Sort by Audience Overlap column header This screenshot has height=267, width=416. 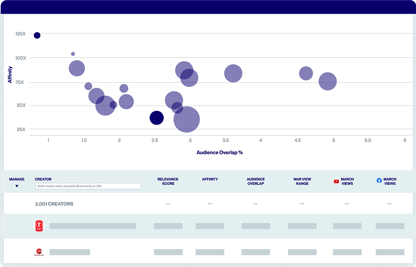pyautogui.click(x=255, y=181)
